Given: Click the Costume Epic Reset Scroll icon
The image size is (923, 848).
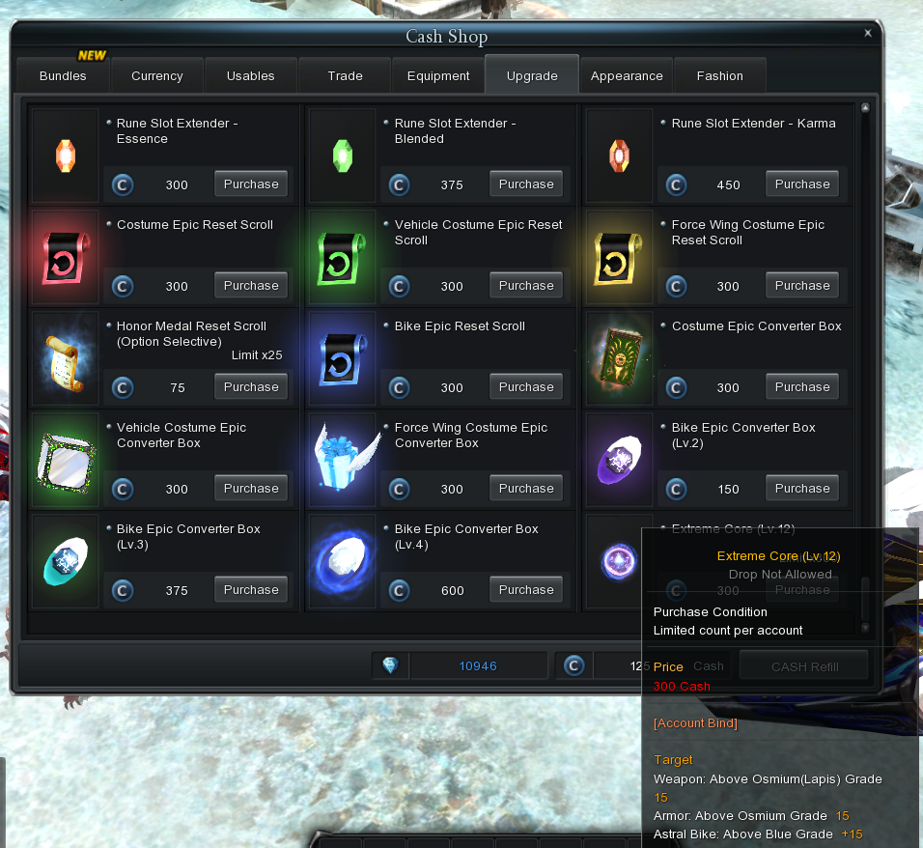Looking at the screenshot, I should coord(66,256).
